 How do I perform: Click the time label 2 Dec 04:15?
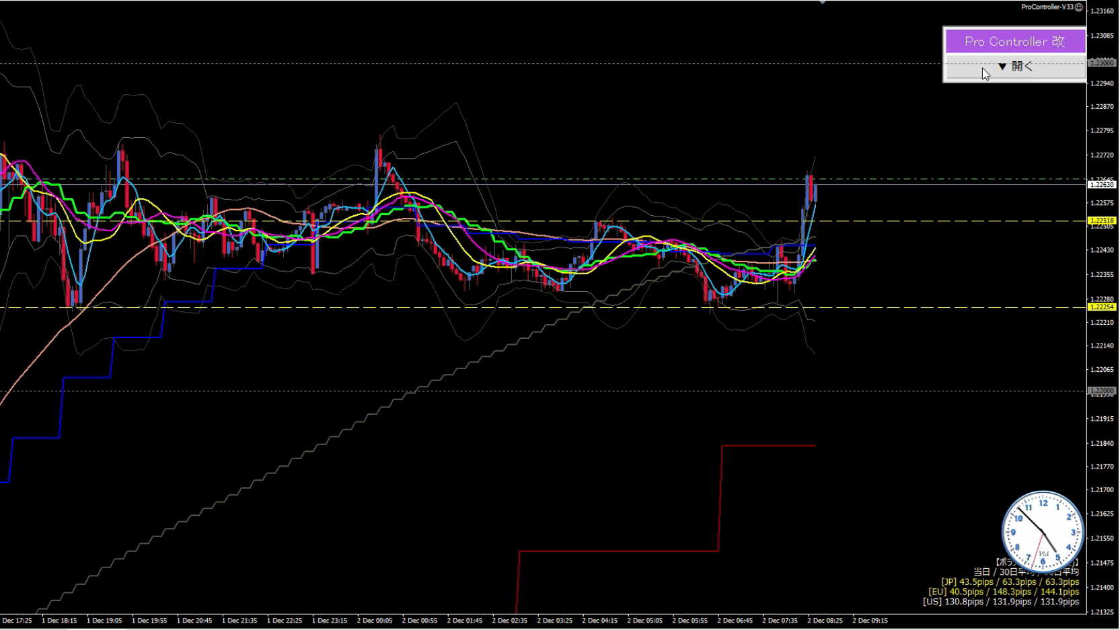point(600,621)
